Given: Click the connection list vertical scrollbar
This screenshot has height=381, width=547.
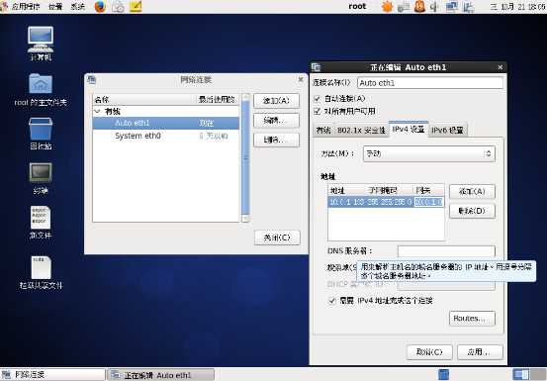Looking at the screenshot, I should pyautogui.click(x=245, y=157).
